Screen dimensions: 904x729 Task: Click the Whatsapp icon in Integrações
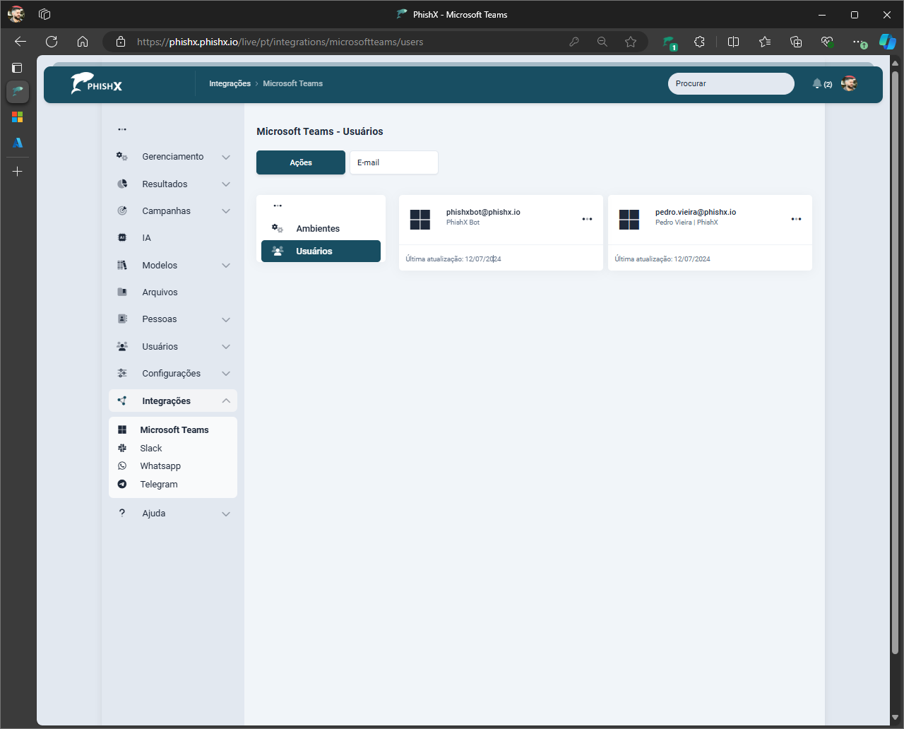point(122,466)
